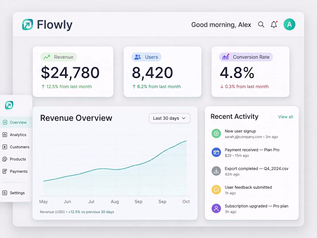Click '0.3% from last month' text

pyautogui.click(x=247, y=87)
